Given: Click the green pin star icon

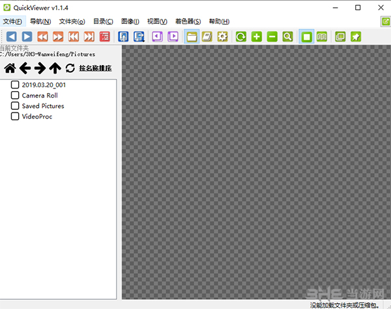Looking at the screenshot, I should (356, 36).
